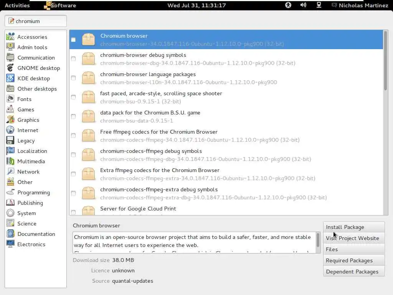Open the Programming category icon
The height and width of the screenshot is (295, 393).
[x=10, y=192]
